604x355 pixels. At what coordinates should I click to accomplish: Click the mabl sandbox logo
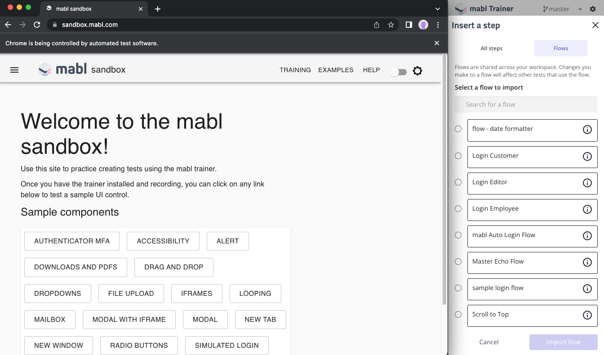click(82, 69)
